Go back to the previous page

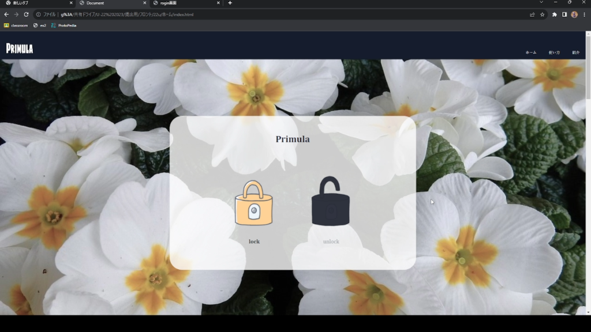(6, 14)
